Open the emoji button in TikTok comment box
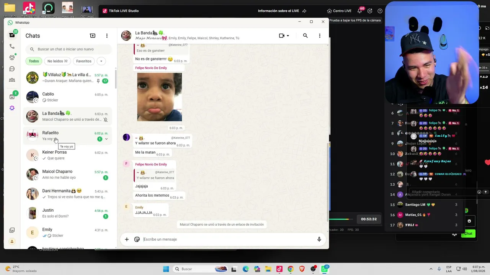Screen dimensions: 490x275 (479, 192)
